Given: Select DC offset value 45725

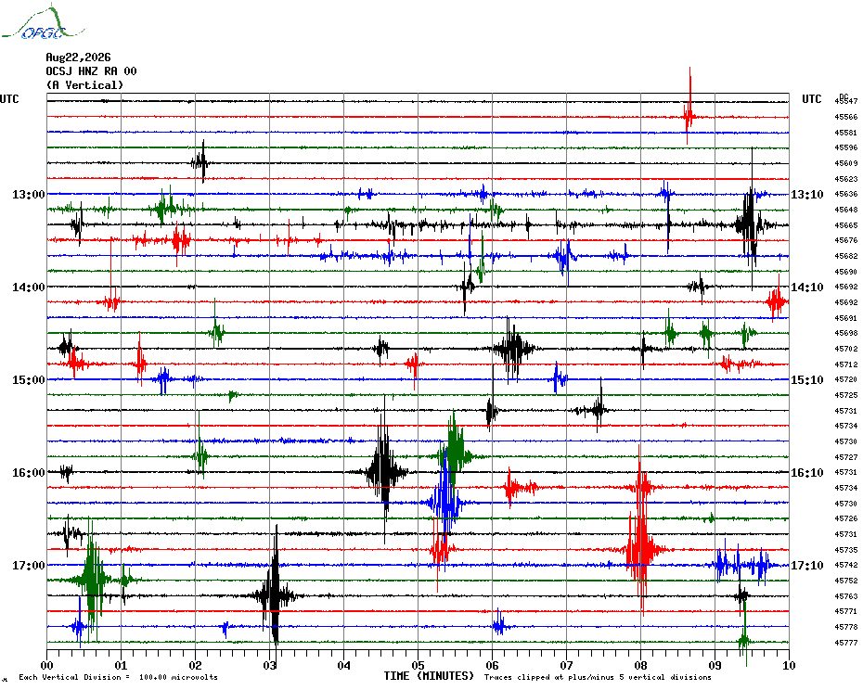Looking at the screenshot, I should click(x=846, y=395).
